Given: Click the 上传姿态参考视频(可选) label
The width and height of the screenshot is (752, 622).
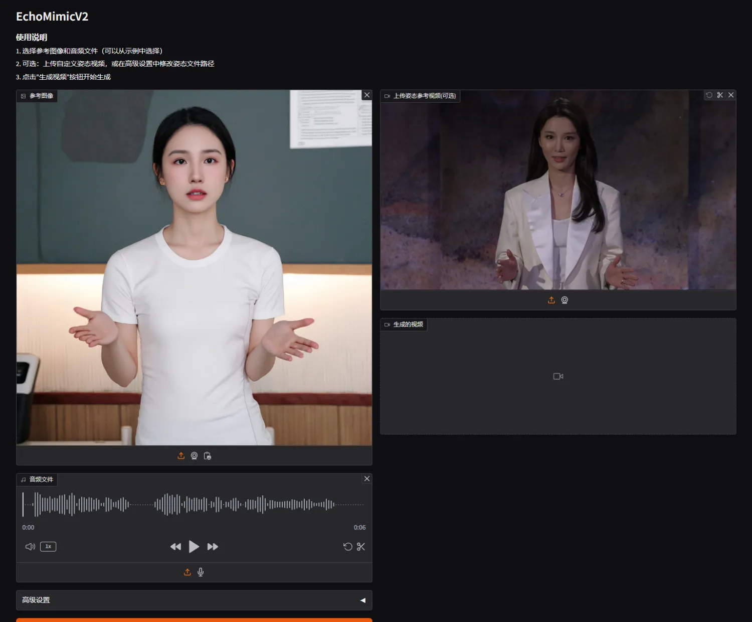Looking at the screenshot, I should click(420, 96).
